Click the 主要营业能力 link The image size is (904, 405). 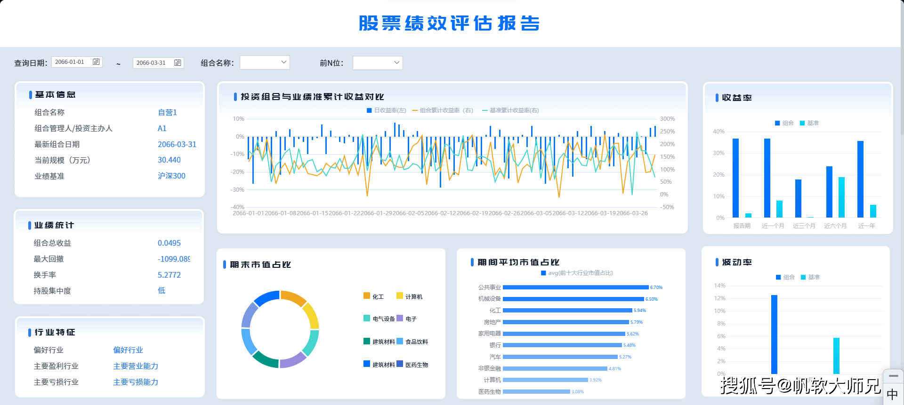[136, 366]
